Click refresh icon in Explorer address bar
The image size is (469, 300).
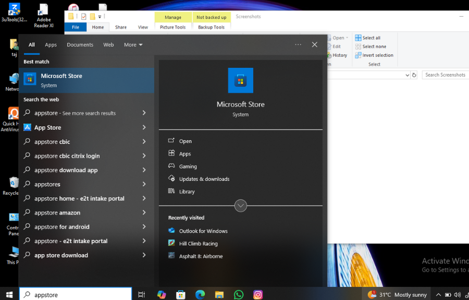(414, 75)
